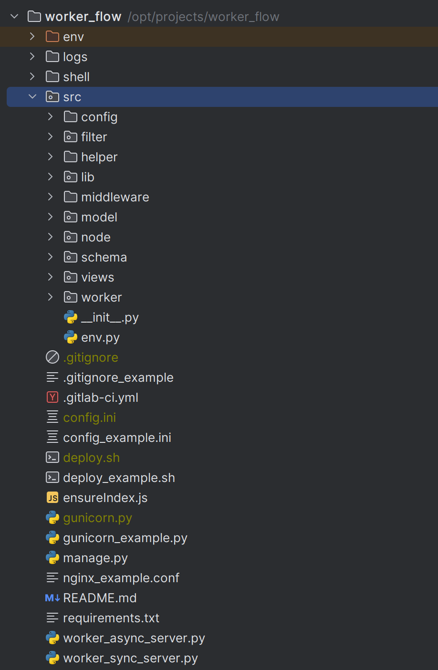
Task: Select gunicorn_example.py file
Action: [x=125, y=538]
